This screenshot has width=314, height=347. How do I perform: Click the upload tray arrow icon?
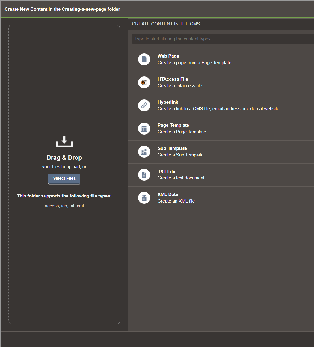[64, 142]
